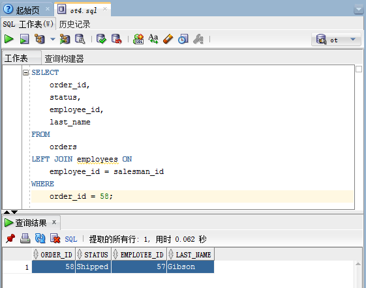Screen dimensions: 366x288
Task: Click the Explain Plan icon
Action: click(x=40, y=39)
